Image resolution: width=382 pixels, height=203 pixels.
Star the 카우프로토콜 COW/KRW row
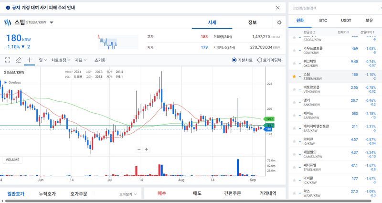(x=294, y=51)
